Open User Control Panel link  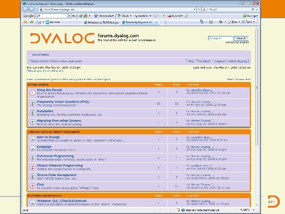(x=44, y=61)
